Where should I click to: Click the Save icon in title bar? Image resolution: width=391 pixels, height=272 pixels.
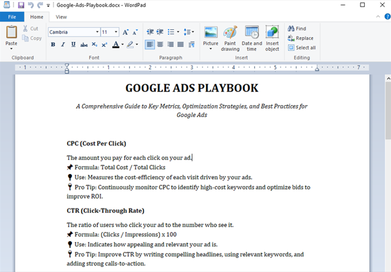tap(21, 5)
